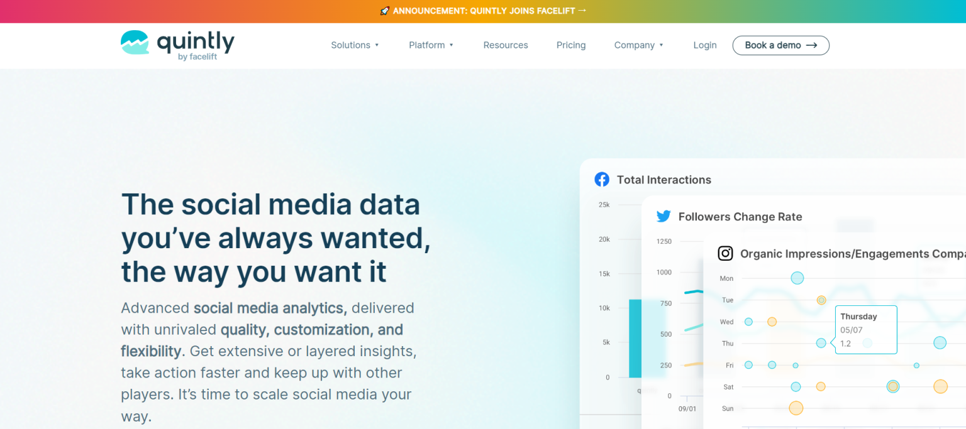Screen dimensions: 966x429
Task: Open the Pricing page
Action: (571, 45)
